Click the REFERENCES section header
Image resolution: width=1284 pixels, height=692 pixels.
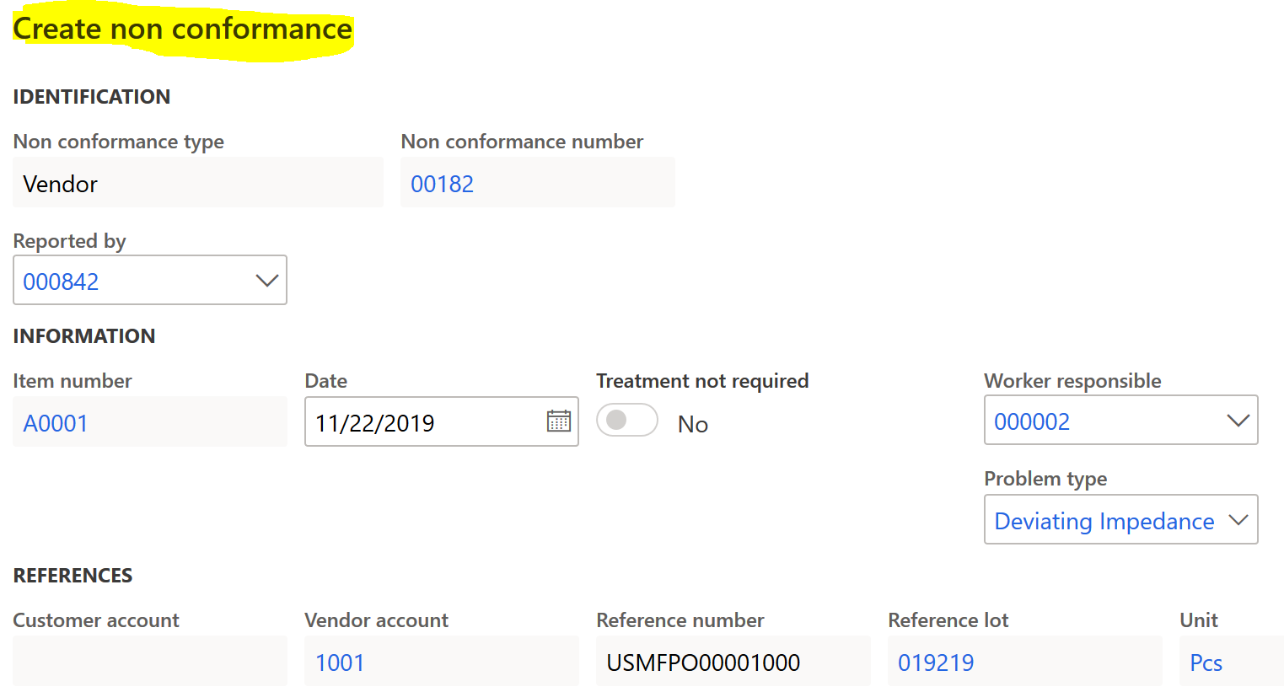[73, 576]
